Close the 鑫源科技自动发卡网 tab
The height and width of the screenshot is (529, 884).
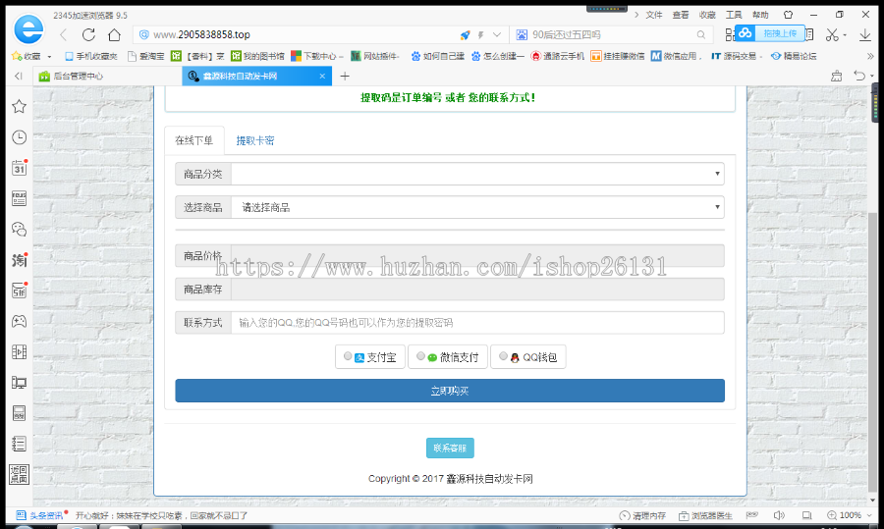pyautogui.click(x=322, y=76)
